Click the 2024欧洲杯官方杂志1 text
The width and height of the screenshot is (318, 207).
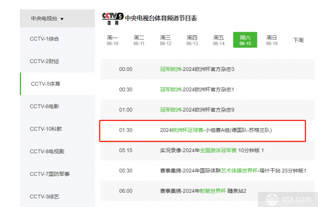tap(208, 90)
